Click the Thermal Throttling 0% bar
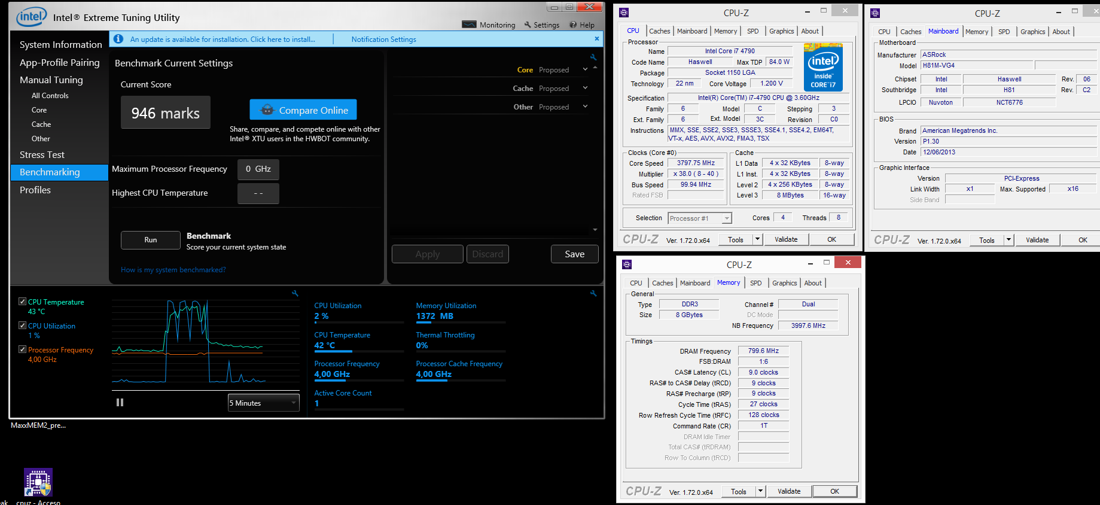Screen dimensions: 1100x505 (x=461, y=351)
